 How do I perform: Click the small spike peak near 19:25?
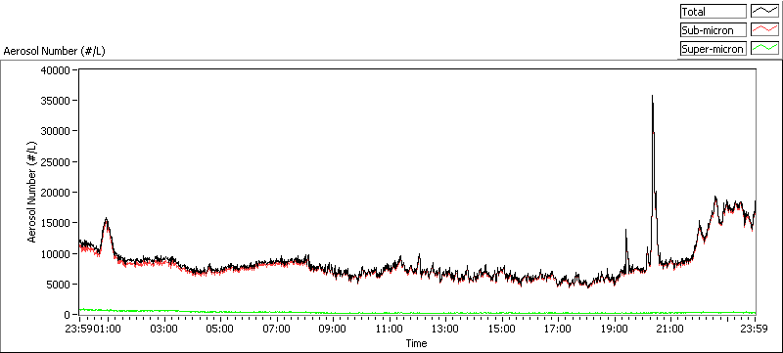(625, 230)
